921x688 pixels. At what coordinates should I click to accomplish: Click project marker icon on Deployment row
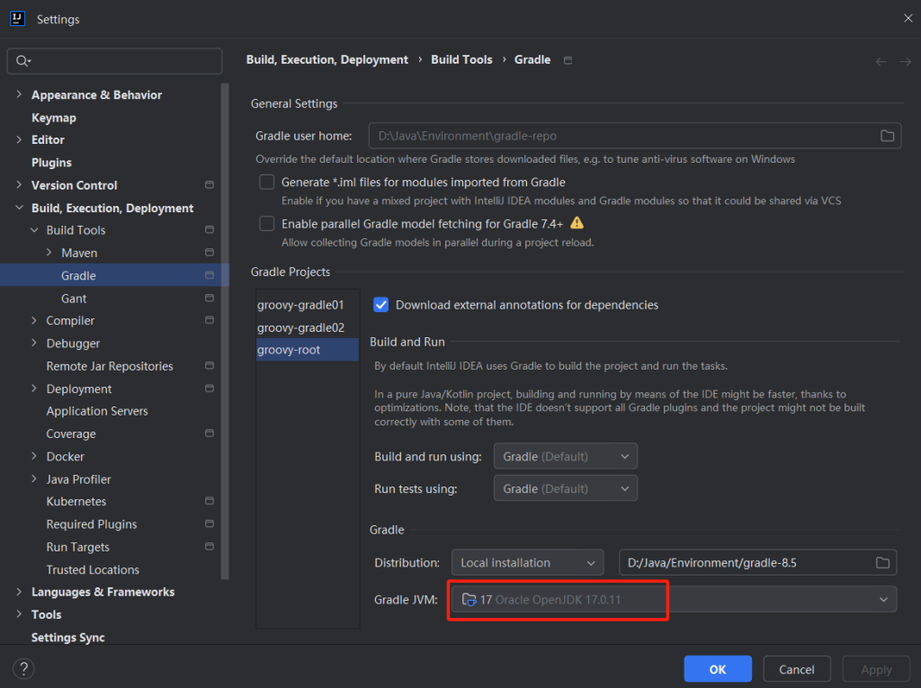pos(209,389)
